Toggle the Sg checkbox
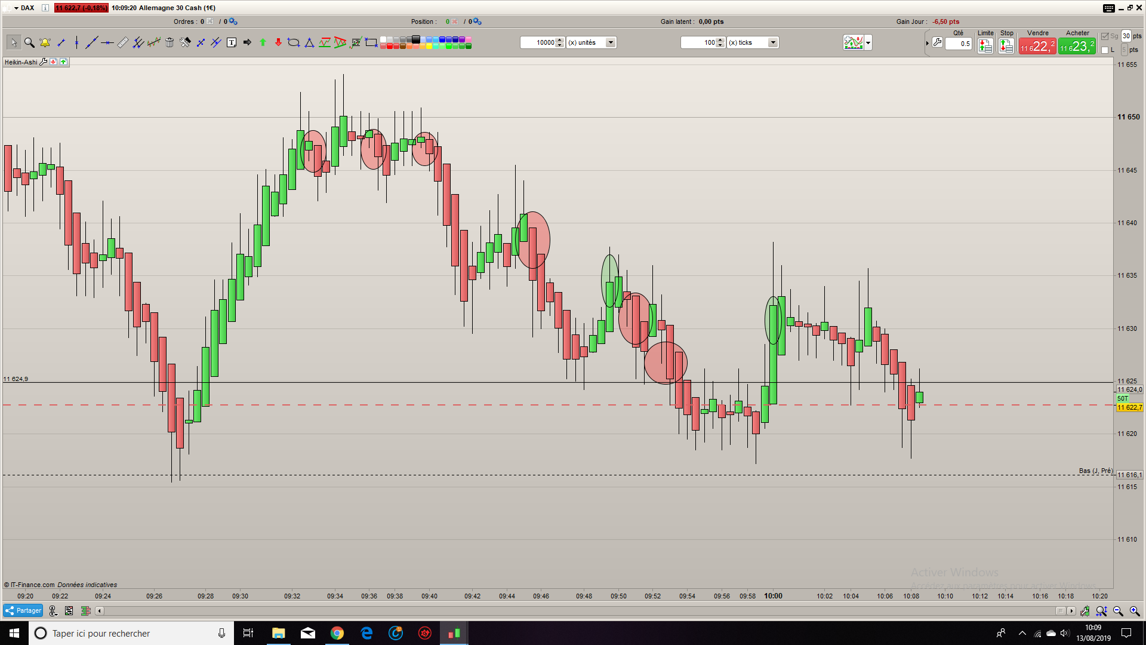The image size is (1146, 645). tap(1105, 36)
